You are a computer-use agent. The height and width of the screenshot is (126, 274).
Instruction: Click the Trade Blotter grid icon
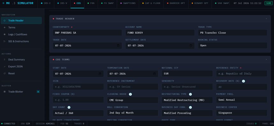point(4,91)
